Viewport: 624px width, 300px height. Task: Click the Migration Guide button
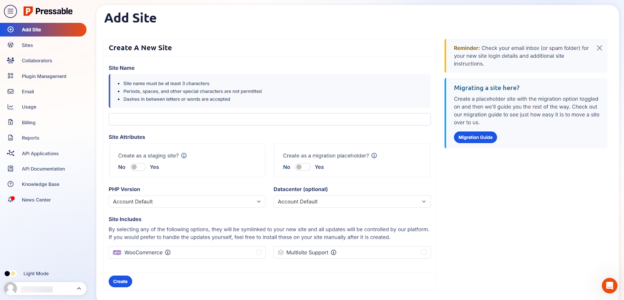pyautogui.click(x=475, y=137)
